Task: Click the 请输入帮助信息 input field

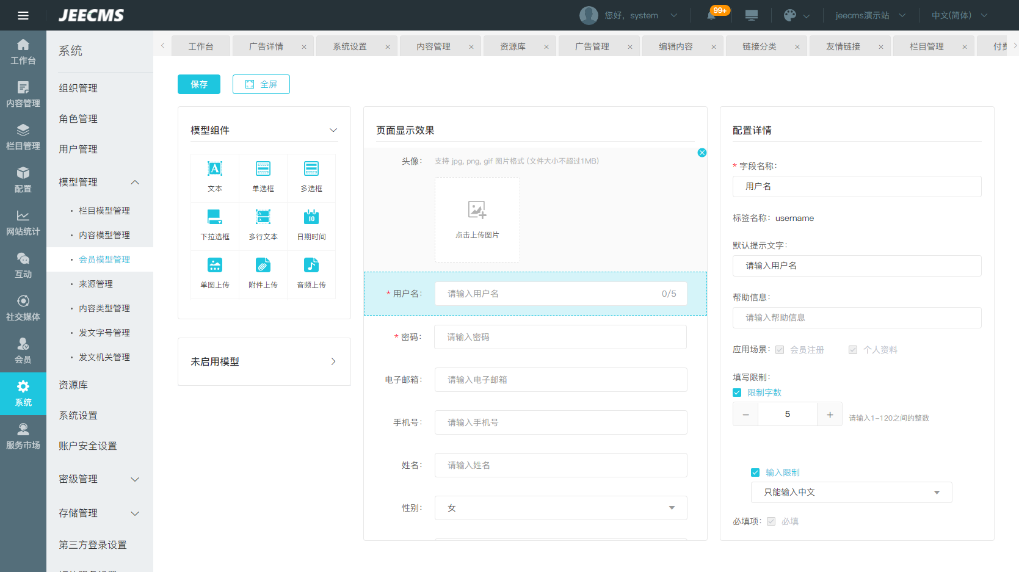Action: click(x=857, y=317)
